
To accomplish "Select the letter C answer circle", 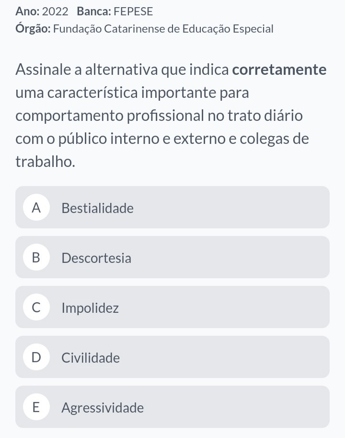I will pos(36,308).
